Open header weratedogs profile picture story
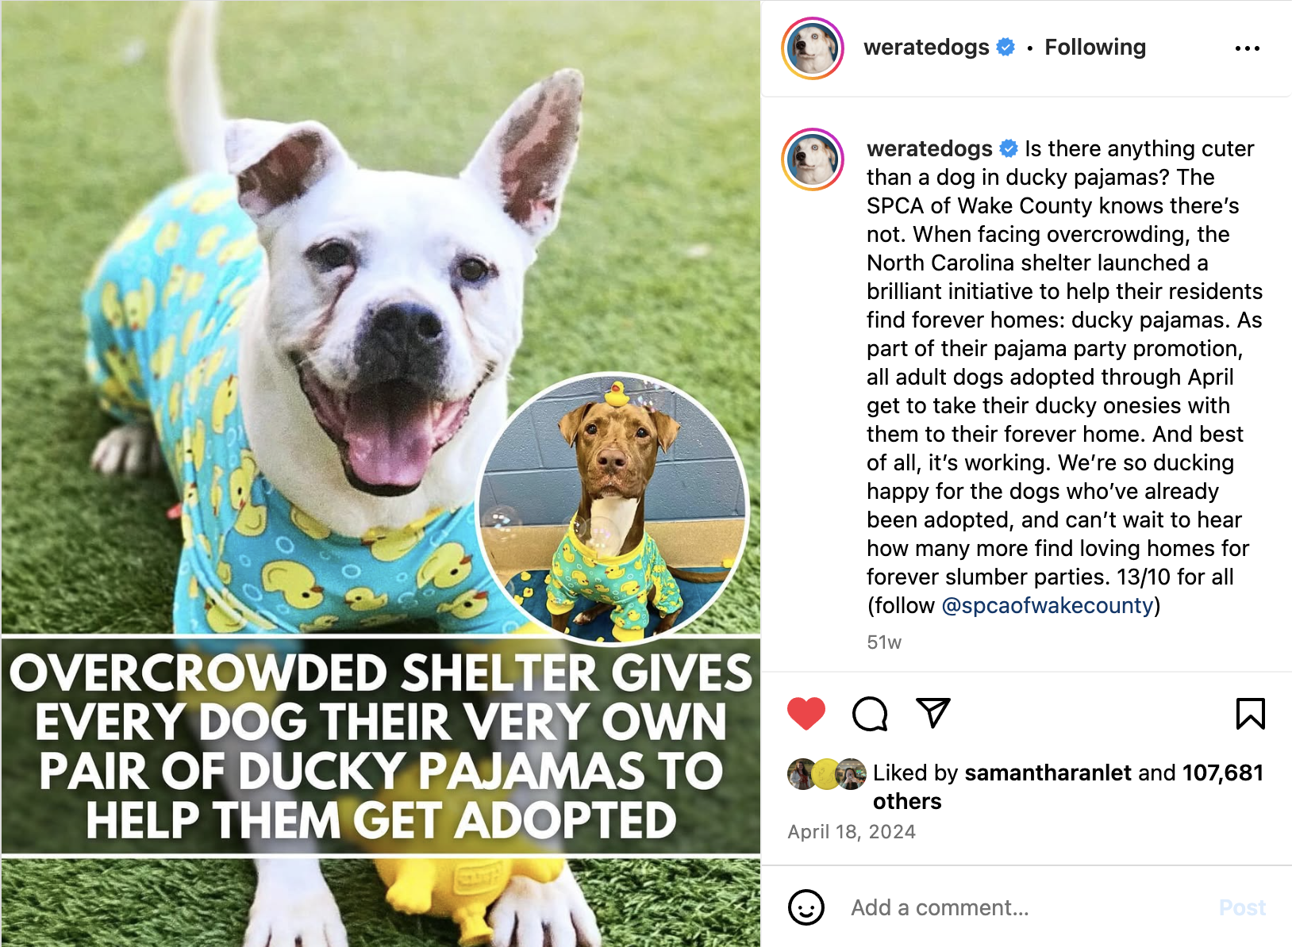The width and height of the screenshot is (1292, 947). 813,48
